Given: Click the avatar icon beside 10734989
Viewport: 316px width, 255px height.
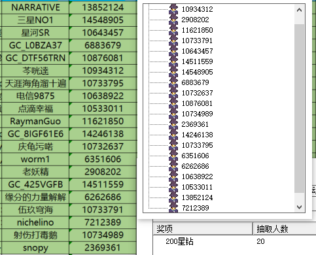Looking at the screenshot, I should tap(173, 114).
